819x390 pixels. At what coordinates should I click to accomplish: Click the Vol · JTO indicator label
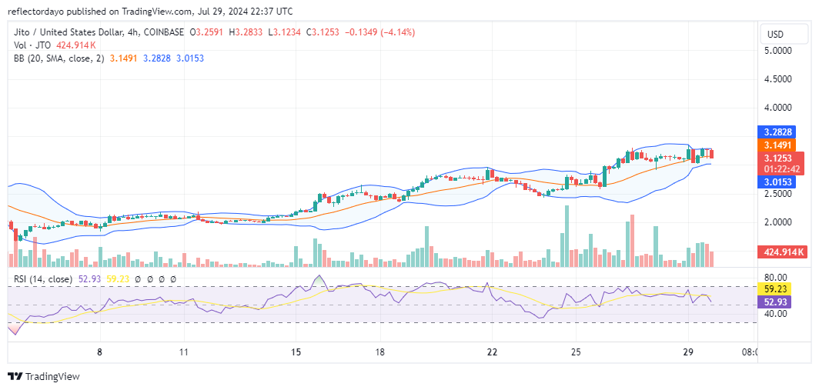[x=32, y=45]
